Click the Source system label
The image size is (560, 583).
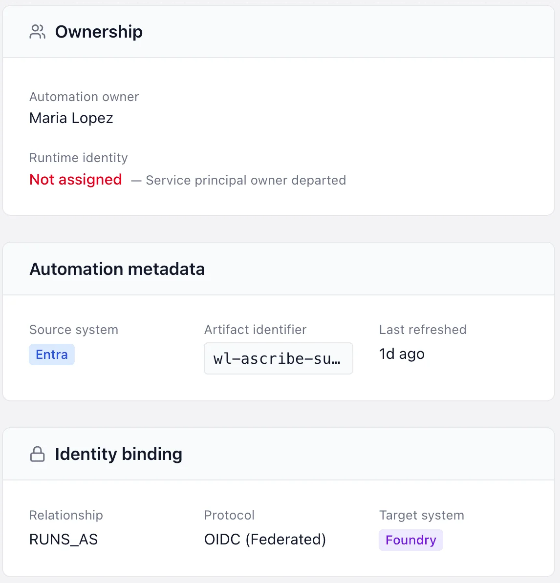[x=74, y=330]
